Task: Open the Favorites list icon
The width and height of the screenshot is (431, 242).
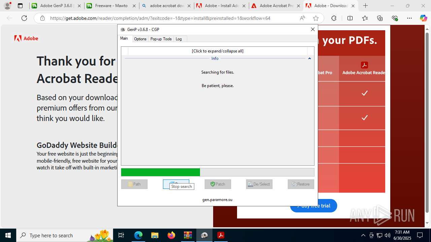Action: tap(365, 18)
